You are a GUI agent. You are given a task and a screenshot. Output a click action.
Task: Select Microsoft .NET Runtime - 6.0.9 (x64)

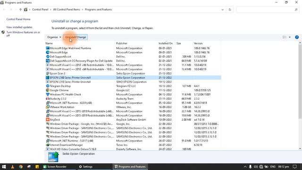click(133, 103)
